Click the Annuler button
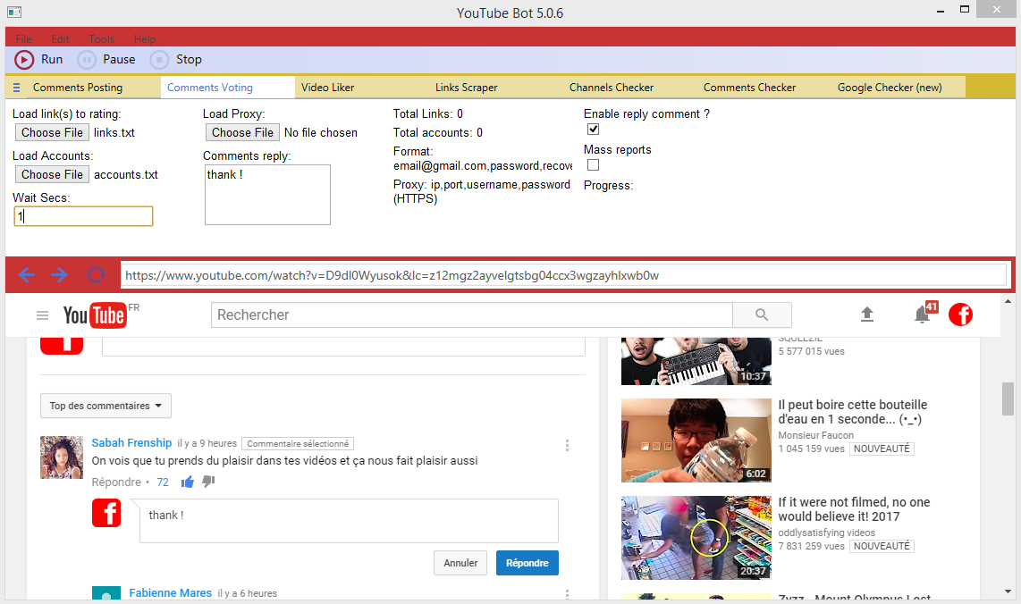The width and height of the screenshot is (1021, 604). 460,563
